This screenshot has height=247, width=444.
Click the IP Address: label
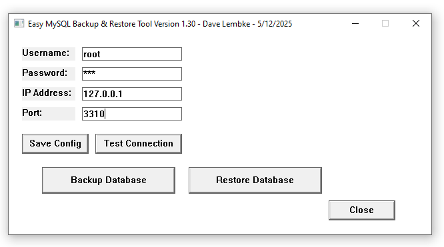point(47,93)
